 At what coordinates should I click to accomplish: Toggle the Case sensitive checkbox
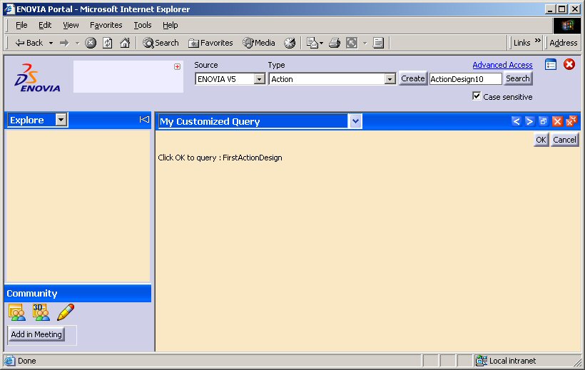(x=477, y=96)
